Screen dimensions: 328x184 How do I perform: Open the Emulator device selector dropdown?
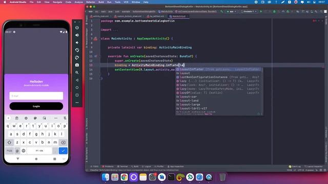click(x=249, y=11)
